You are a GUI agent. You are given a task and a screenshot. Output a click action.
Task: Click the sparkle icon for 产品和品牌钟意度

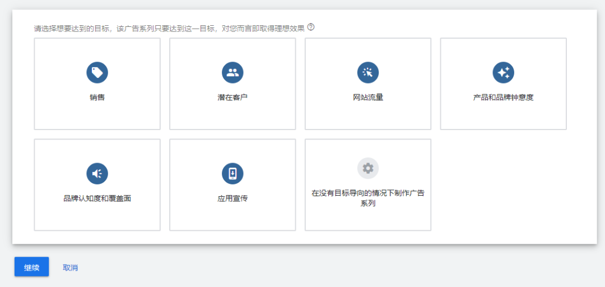(504, 73)
